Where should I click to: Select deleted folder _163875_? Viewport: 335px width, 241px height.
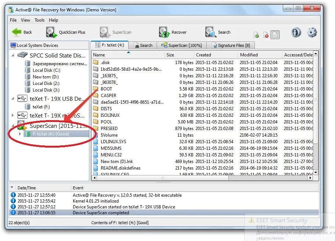pos(109,76)
